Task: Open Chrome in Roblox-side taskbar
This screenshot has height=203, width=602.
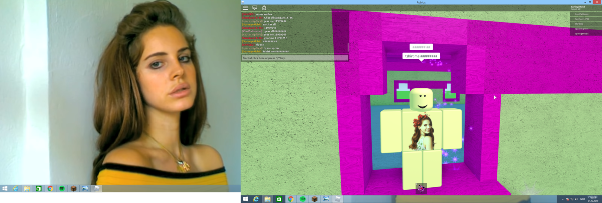Action: (291, 199)
